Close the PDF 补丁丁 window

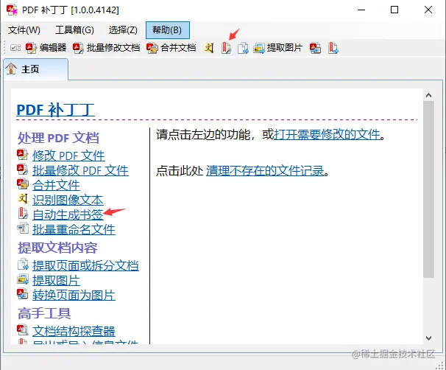pos(428,10)
